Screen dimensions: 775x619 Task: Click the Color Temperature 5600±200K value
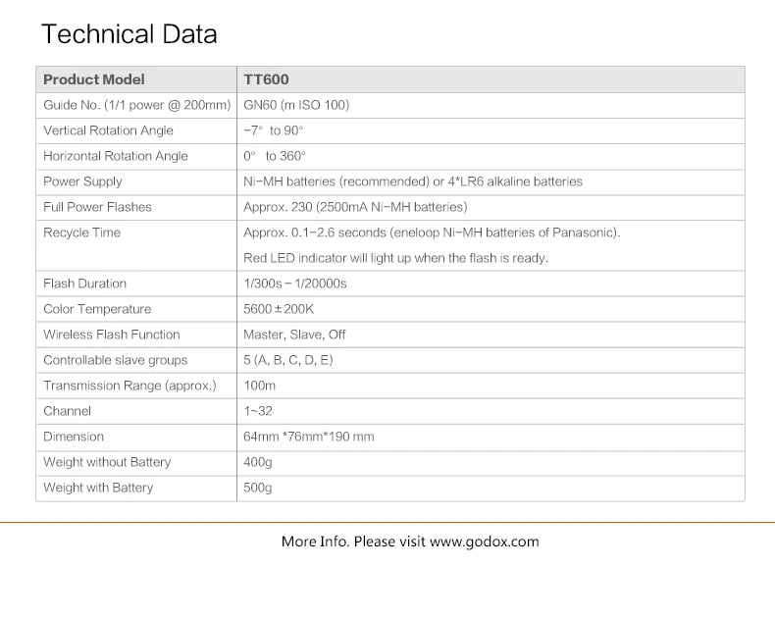coord(279,309)
